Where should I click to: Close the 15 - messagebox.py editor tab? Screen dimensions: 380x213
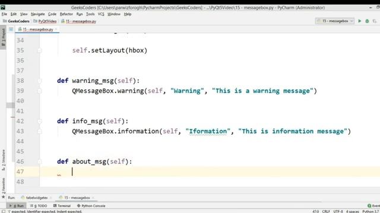tap(56, 30)
